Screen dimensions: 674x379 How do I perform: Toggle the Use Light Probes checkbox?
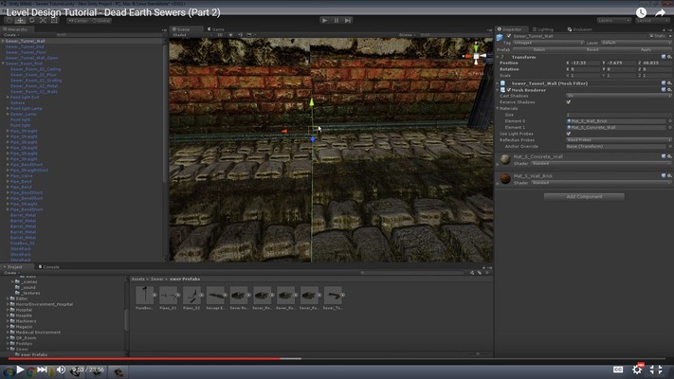click(x=569, y=134)
